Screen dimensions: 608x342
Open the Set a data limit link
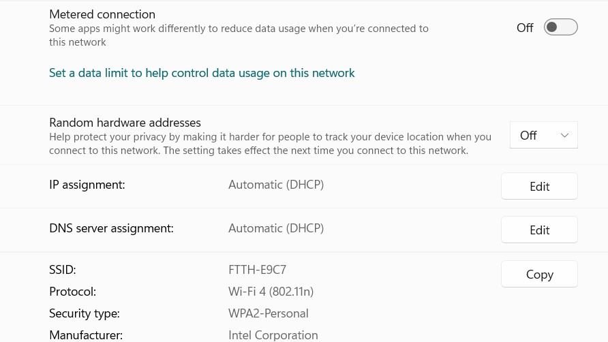click(x=202, y=73)
